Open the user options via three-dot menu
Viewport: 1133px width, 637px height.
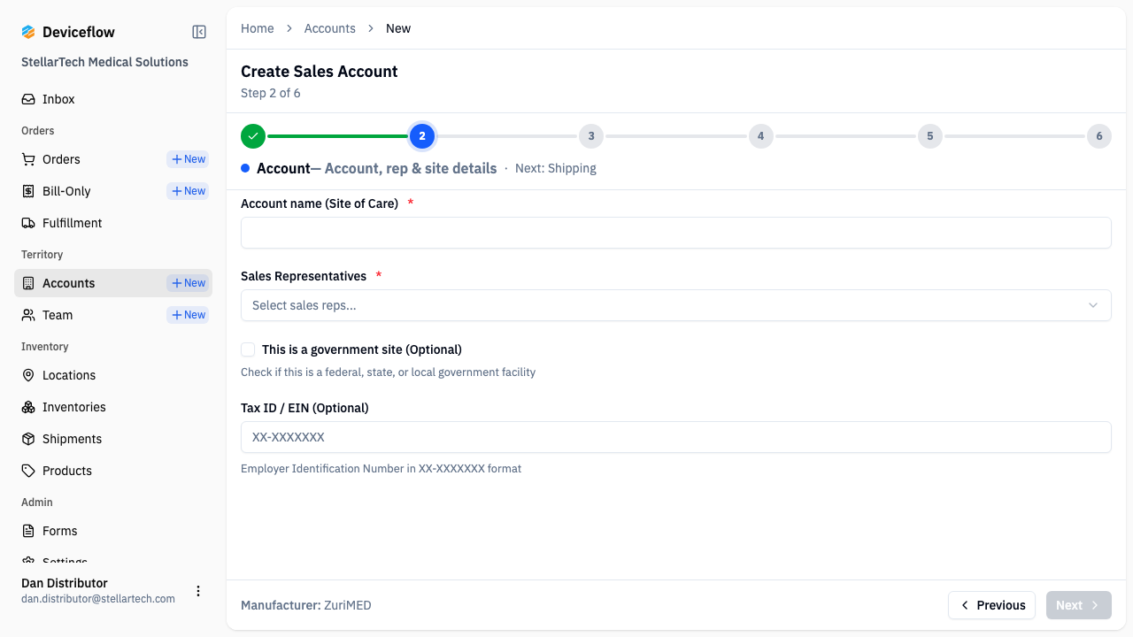(x=198, y=591)
